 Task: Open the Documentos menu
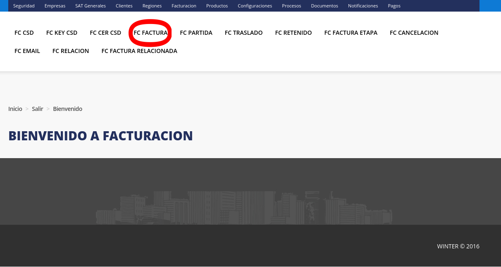point(324,6)
